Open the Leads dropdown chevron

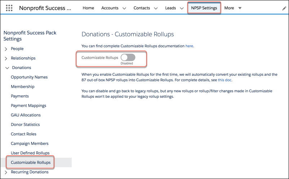(x=182, y=8)
